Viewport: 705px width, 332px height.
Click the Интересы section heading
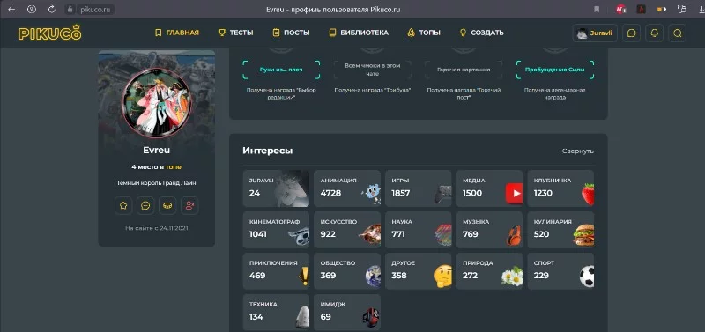268,151
